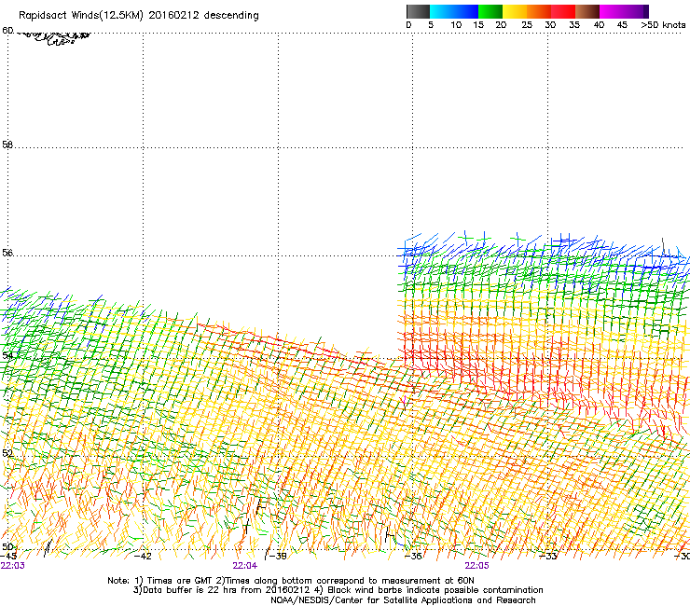This screenshot has height=606, width=690.
Task: Click the purple time label 22:05
Action: (x=477, y=566)
